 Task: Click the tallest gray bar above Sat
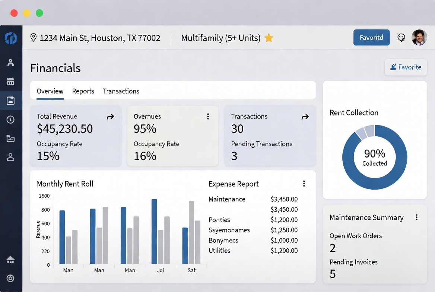(x=191, y=232)
